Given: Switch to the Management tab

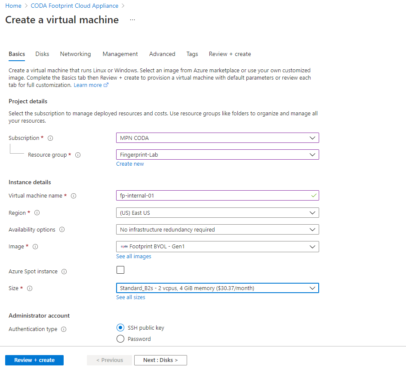Looking at the screenshot, I should click(120, 54).
